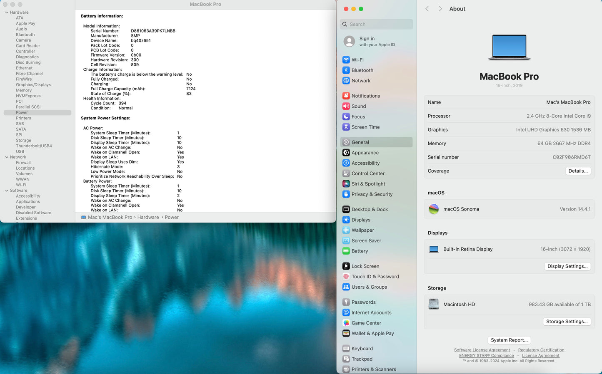Click the License Agreement link below Regulatory Certification
Screen dimensions: 602x374
click(541, 356)
